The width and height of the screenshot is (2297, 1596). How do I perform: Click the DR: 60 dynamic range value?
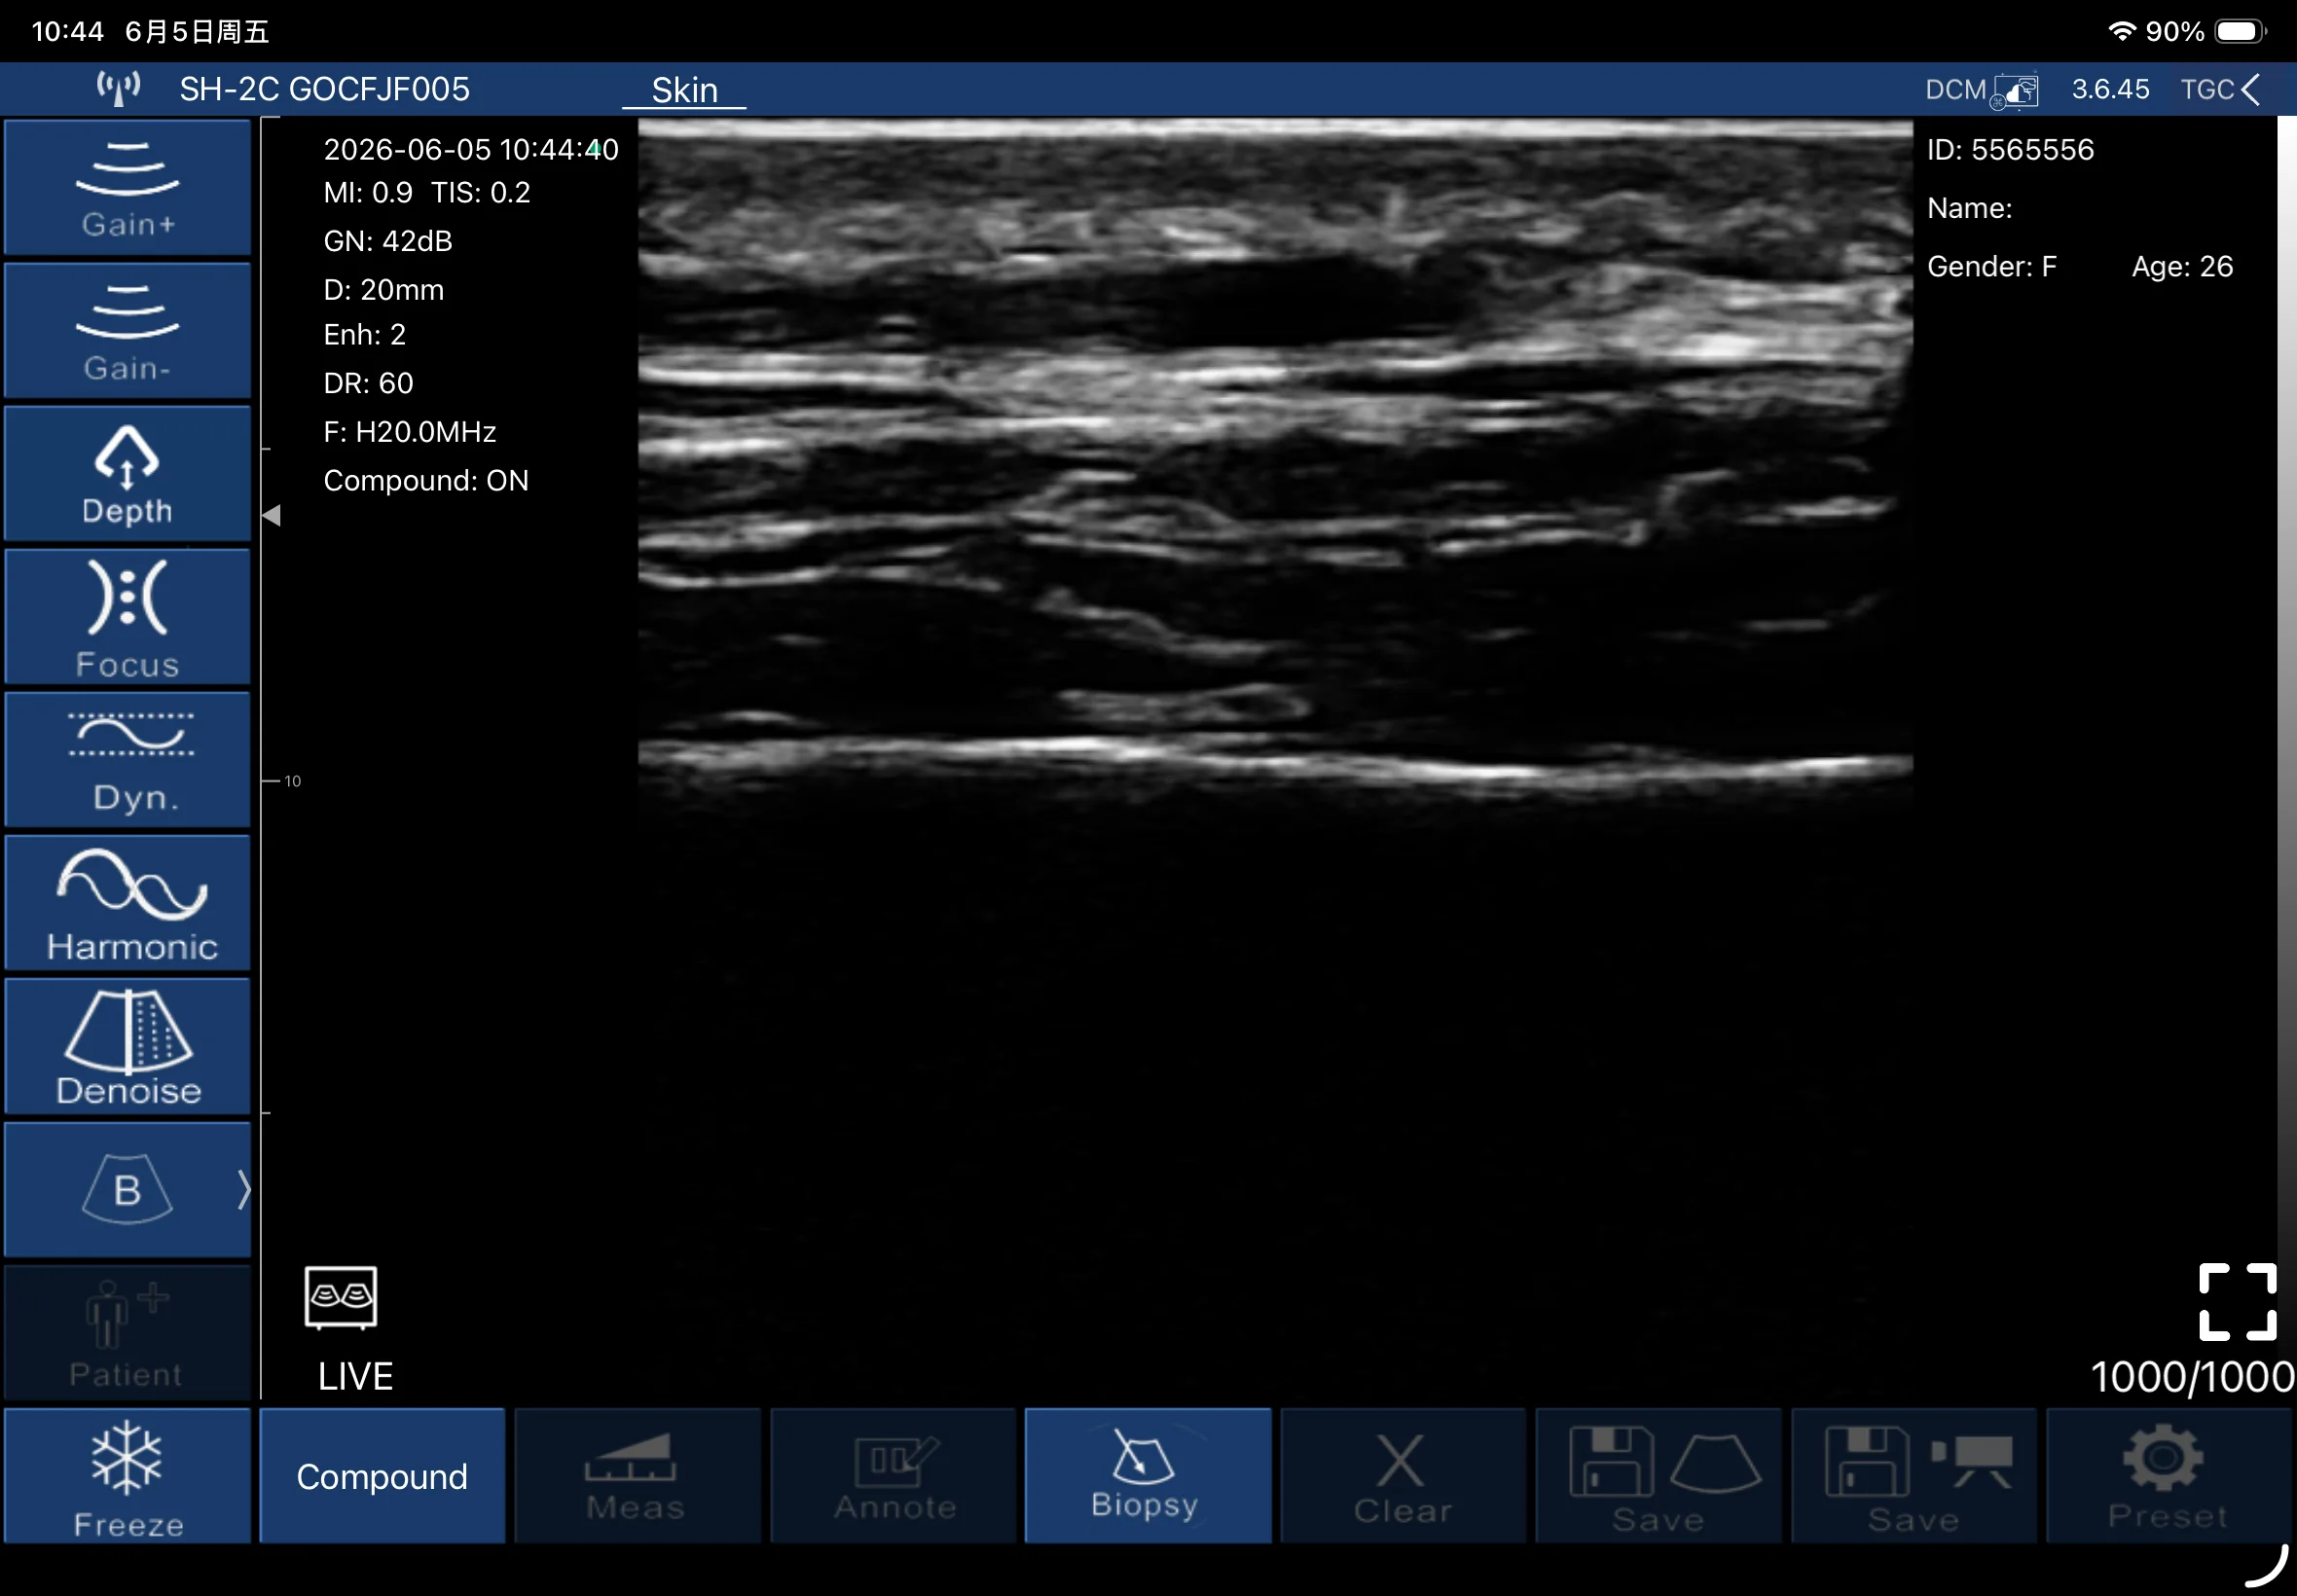368,383
